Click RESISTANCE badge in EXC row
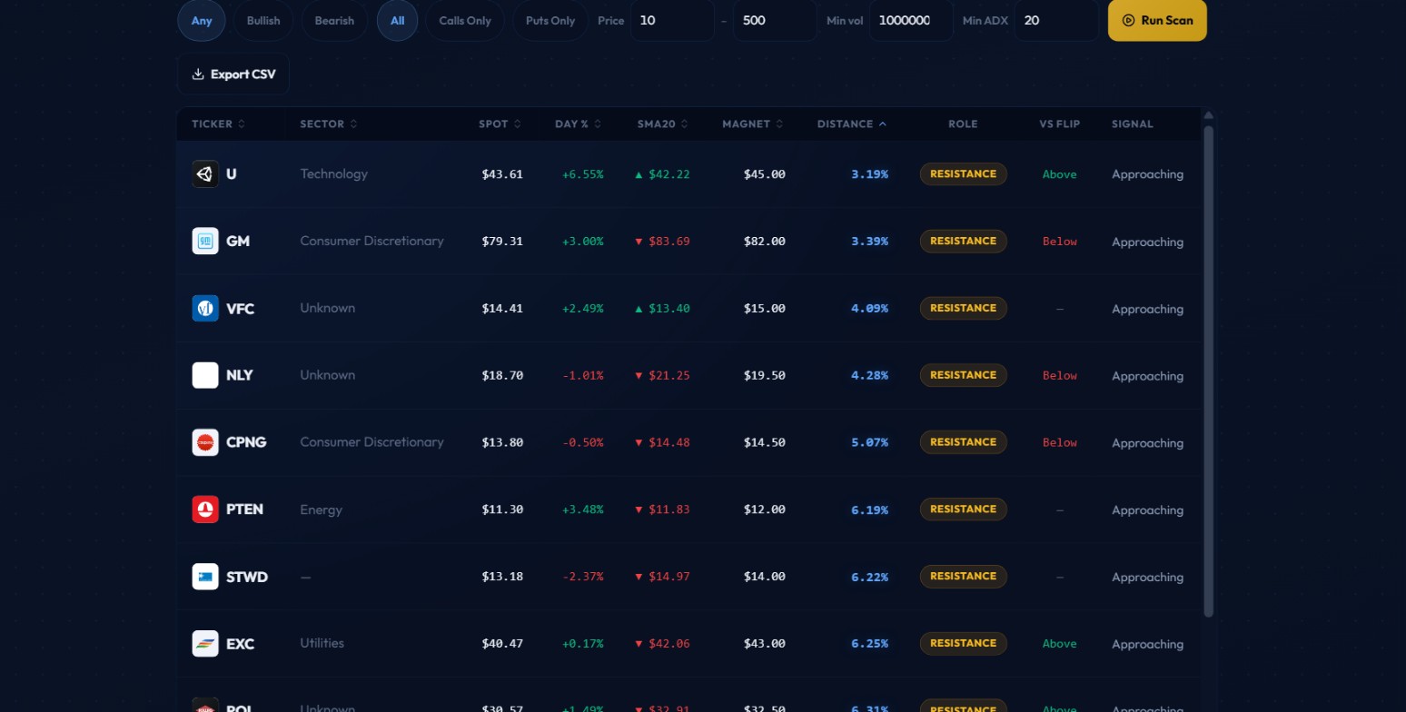The image size is (1406, 712). (x=963, y=643)
